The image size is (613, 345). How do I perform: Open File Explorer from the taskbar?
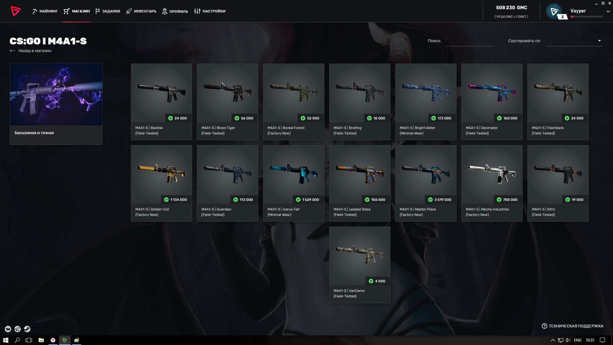(x=41, y=340)
